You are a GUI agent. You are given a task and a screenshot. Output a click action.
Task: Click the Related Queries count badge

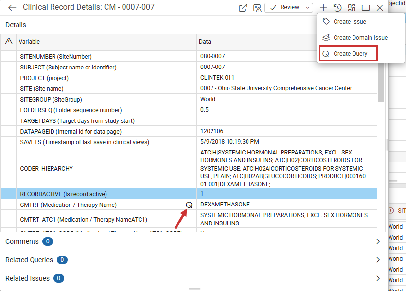click(x=62, y=260)
